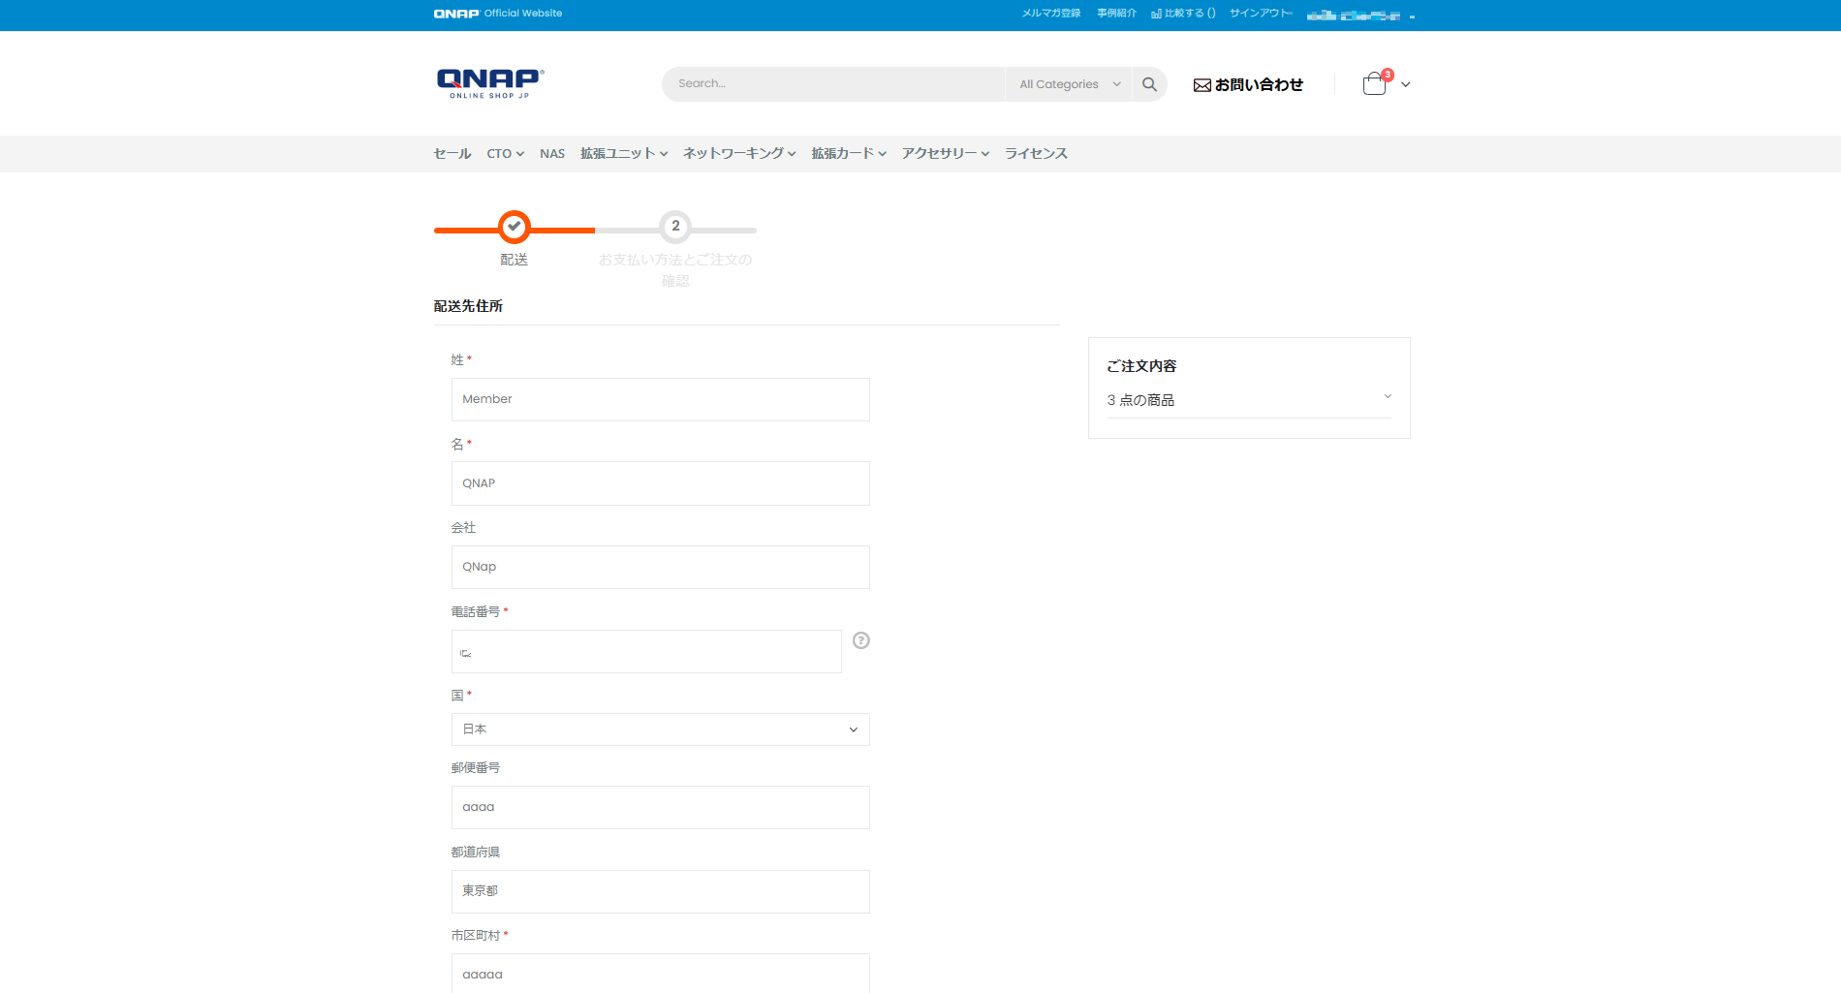The height and width of the screenshot is (993, 1841).
Task: Expand the ネットワーキング menu
Action: point(739,154)
